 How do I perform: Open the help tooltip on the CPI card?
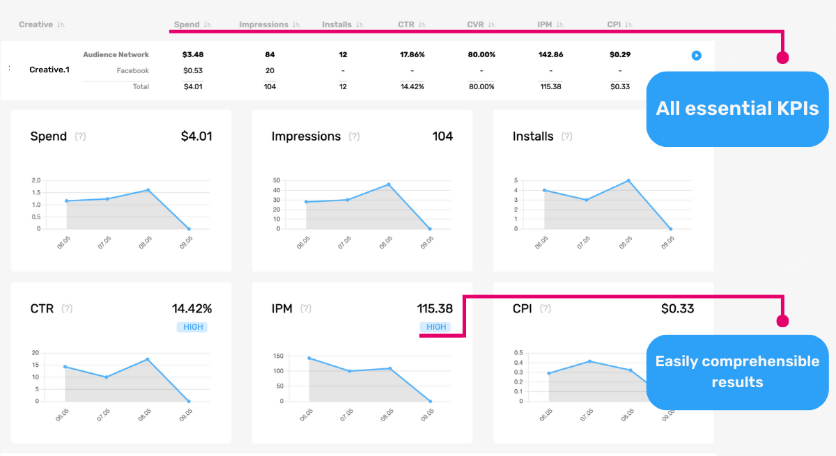pyautogui.click(x=545, y=308)
